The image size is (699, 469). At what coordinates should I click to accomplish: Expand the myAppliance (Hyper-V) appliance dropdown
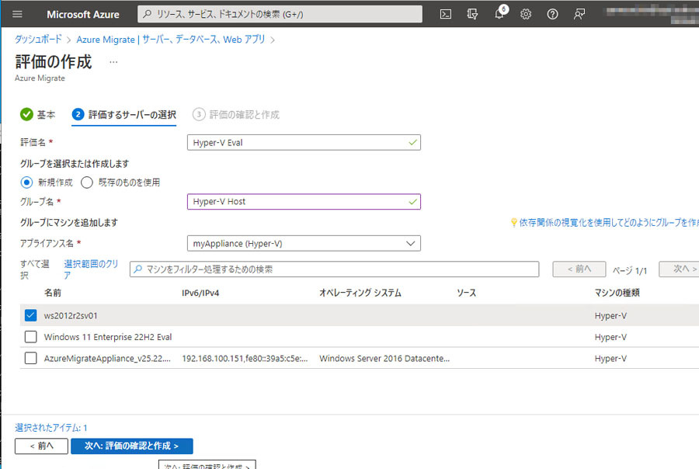pos(304,243)
